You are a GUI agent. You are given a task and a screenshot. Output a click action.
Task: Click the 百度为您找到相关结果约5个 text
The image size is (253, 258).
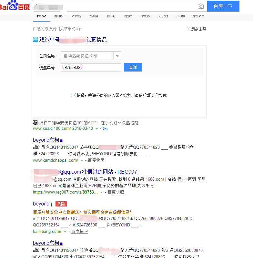(x=57, y=29)
